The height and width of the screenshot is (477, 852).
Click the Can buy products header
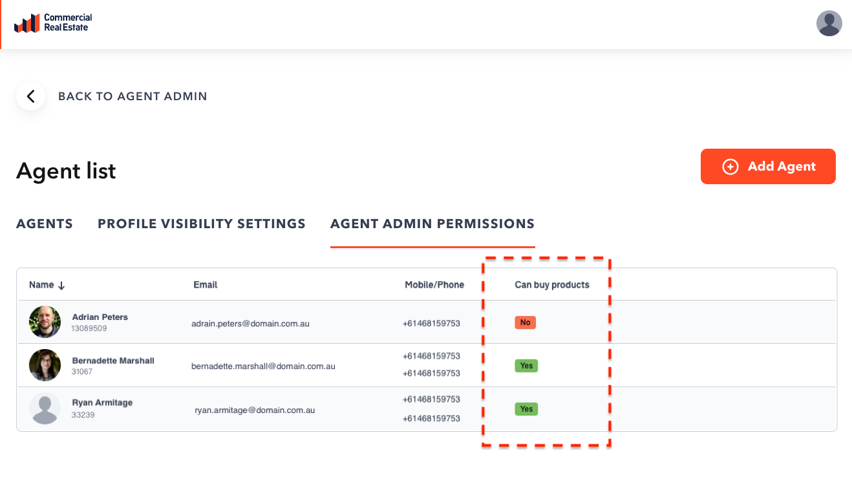click(552, 285)
